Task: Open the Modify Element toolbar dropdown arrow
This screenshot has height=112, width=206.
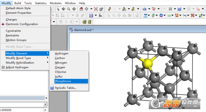Action: coord(184,9)
